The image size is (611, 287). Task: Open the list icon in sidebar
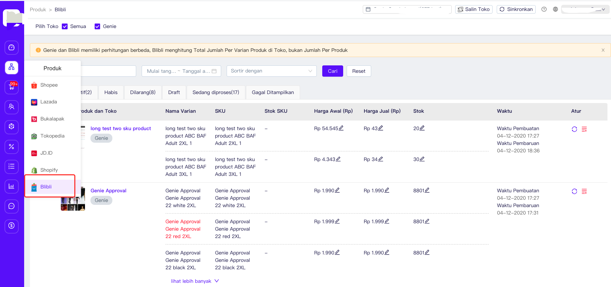[x=12, y=167]
